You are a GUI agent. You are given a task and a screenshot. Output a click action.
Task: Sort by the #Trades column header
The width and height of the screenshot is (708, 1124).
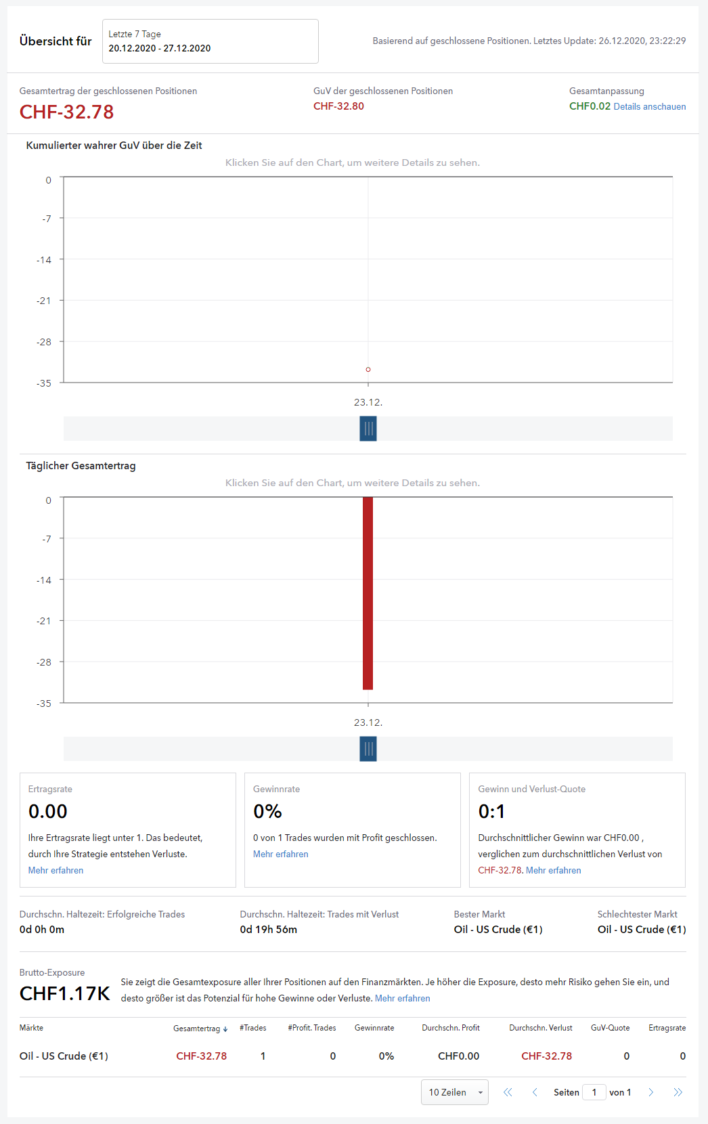click(x=252, y=1028)
